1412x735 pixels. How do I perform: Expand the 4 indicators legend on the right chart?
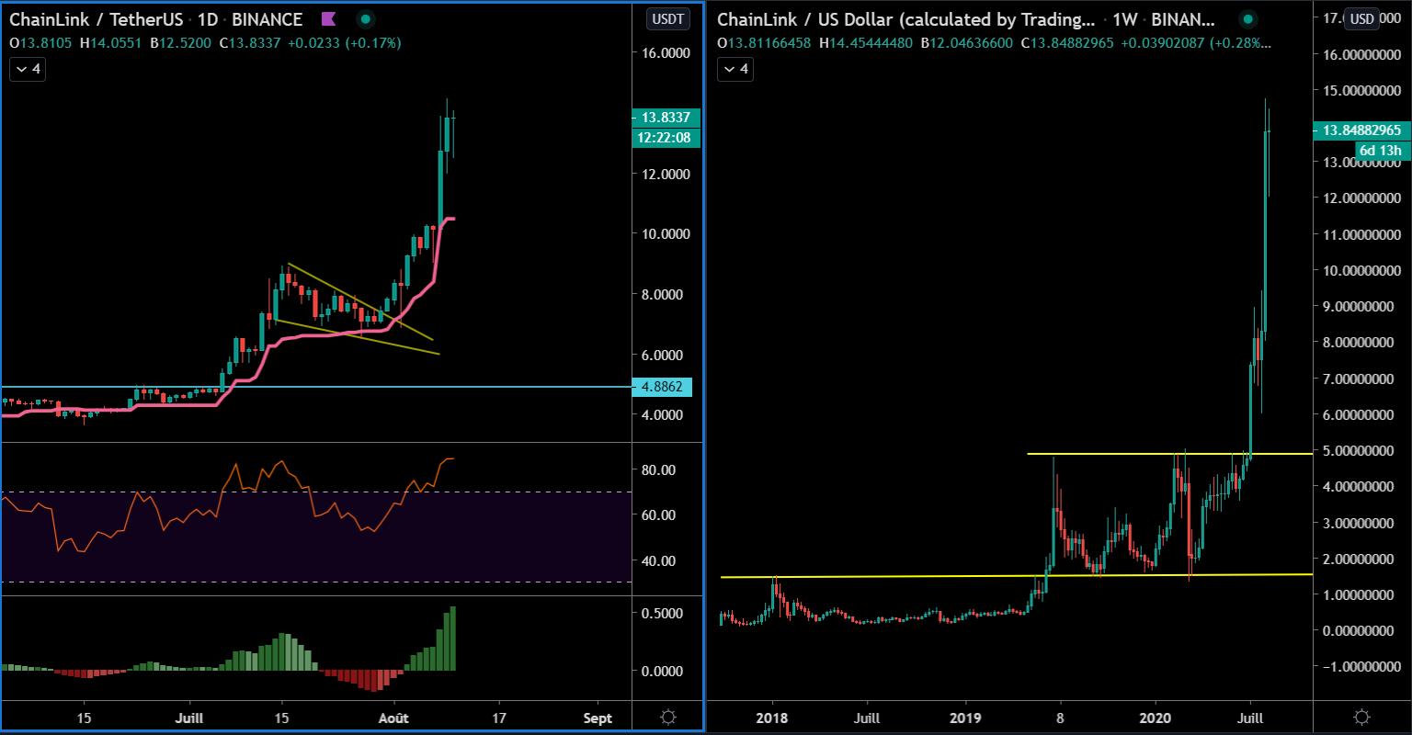tap(734, 69)
